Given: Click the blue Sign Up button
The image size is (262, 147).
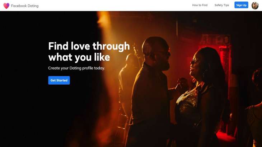Looking at the screenshot, I should coord(241,5).
